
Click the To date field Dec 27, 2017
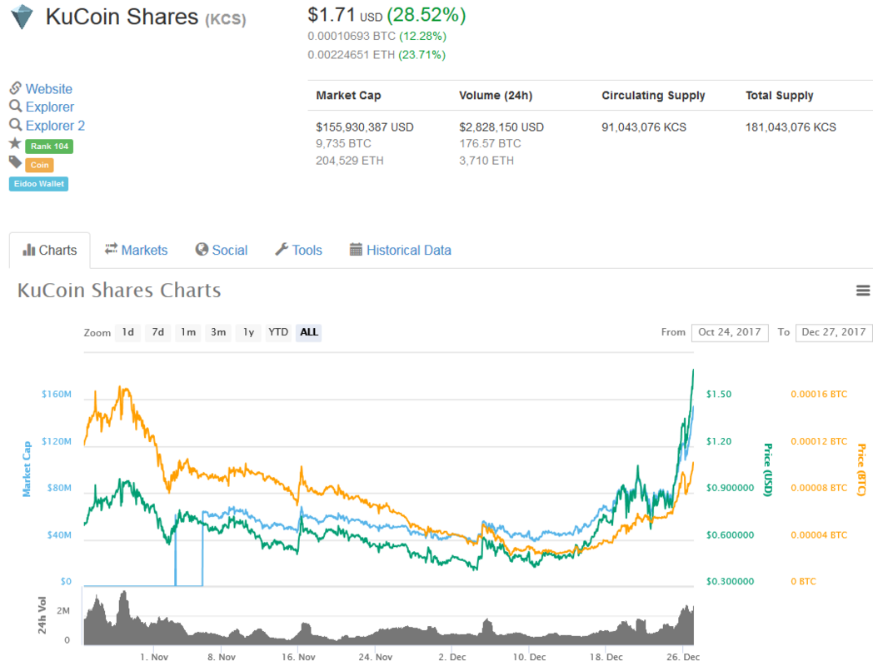pyautogui.click(x=834, y=332)
